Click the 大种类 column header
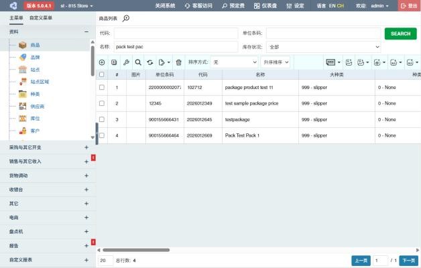The image size is (421, 268). point(337,74)
